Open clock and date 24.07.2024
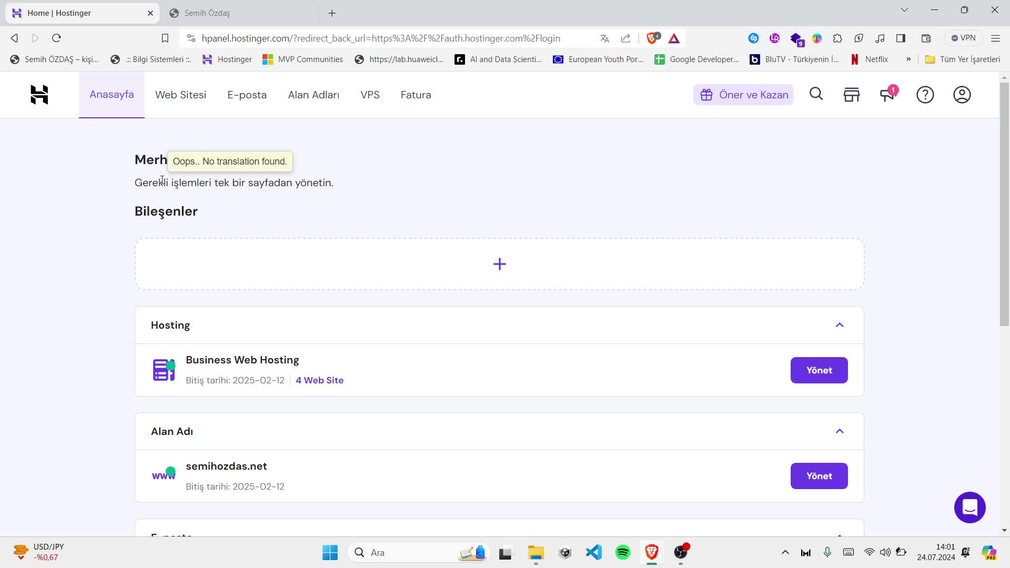 [936, 552]
